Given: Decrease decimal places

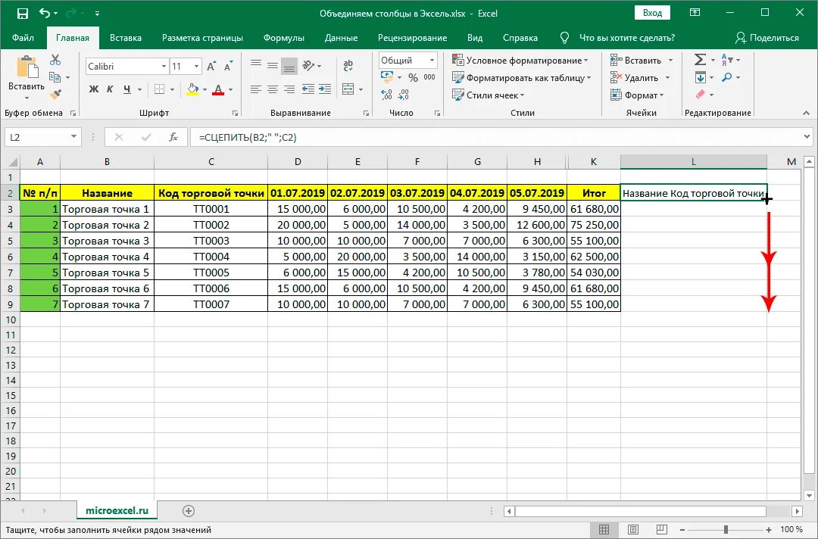Looking at the screenshot, I should coord(403,95).
